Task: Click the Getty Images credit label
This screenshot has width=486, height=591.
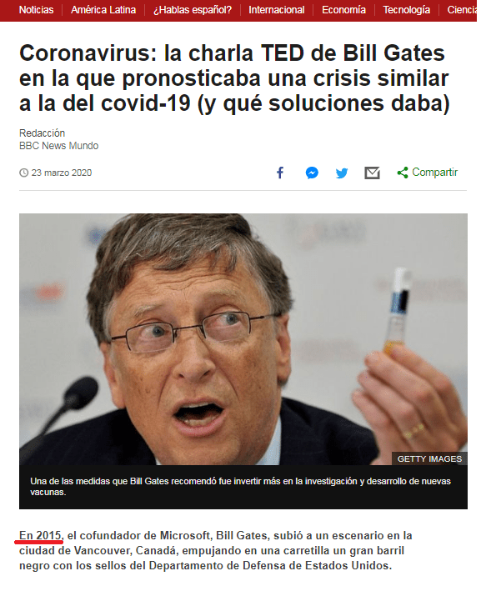Action: [429, 458]
